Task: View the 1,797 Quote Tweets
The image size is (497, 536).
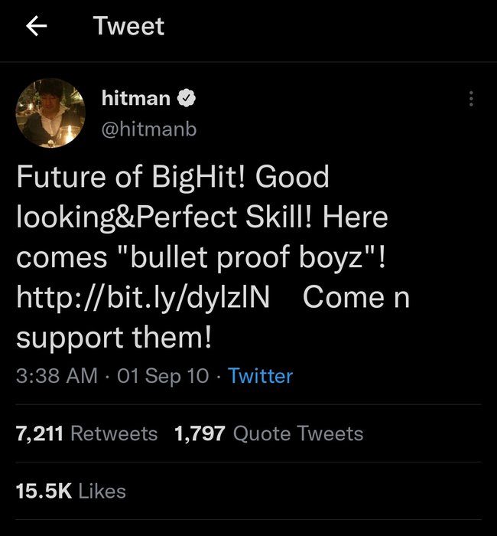Action: tap(268, 433)
